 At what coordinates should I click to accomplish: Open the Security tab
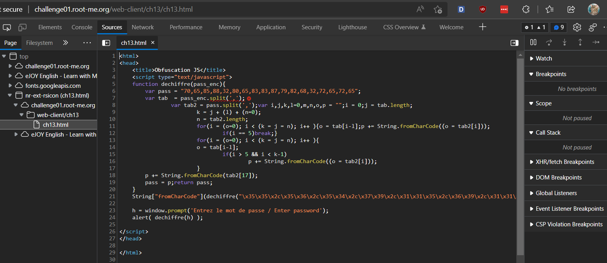(x=312, y=27)
